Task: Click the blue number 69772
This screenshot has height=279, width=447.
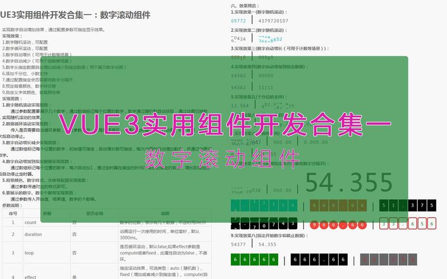Action: point(239,21)
